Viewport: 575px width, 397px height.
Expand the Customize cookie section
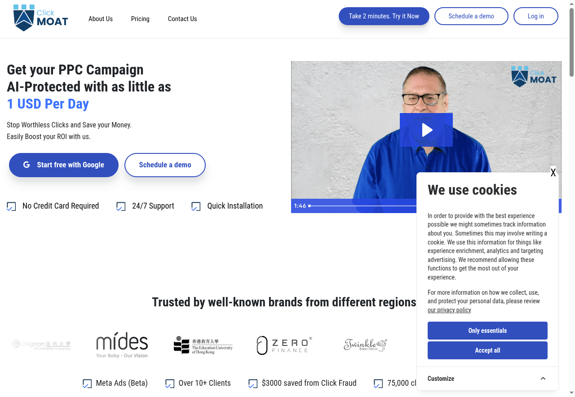487,379
